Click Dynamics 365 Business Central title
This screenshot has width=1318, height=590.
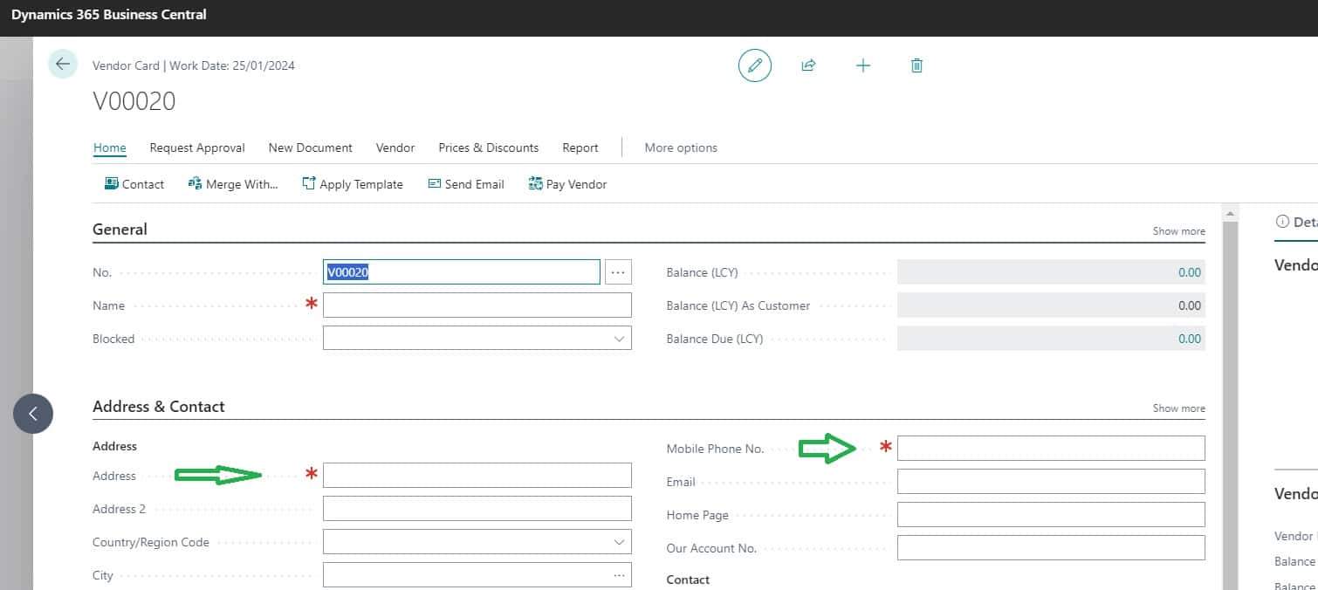[109, 15]
